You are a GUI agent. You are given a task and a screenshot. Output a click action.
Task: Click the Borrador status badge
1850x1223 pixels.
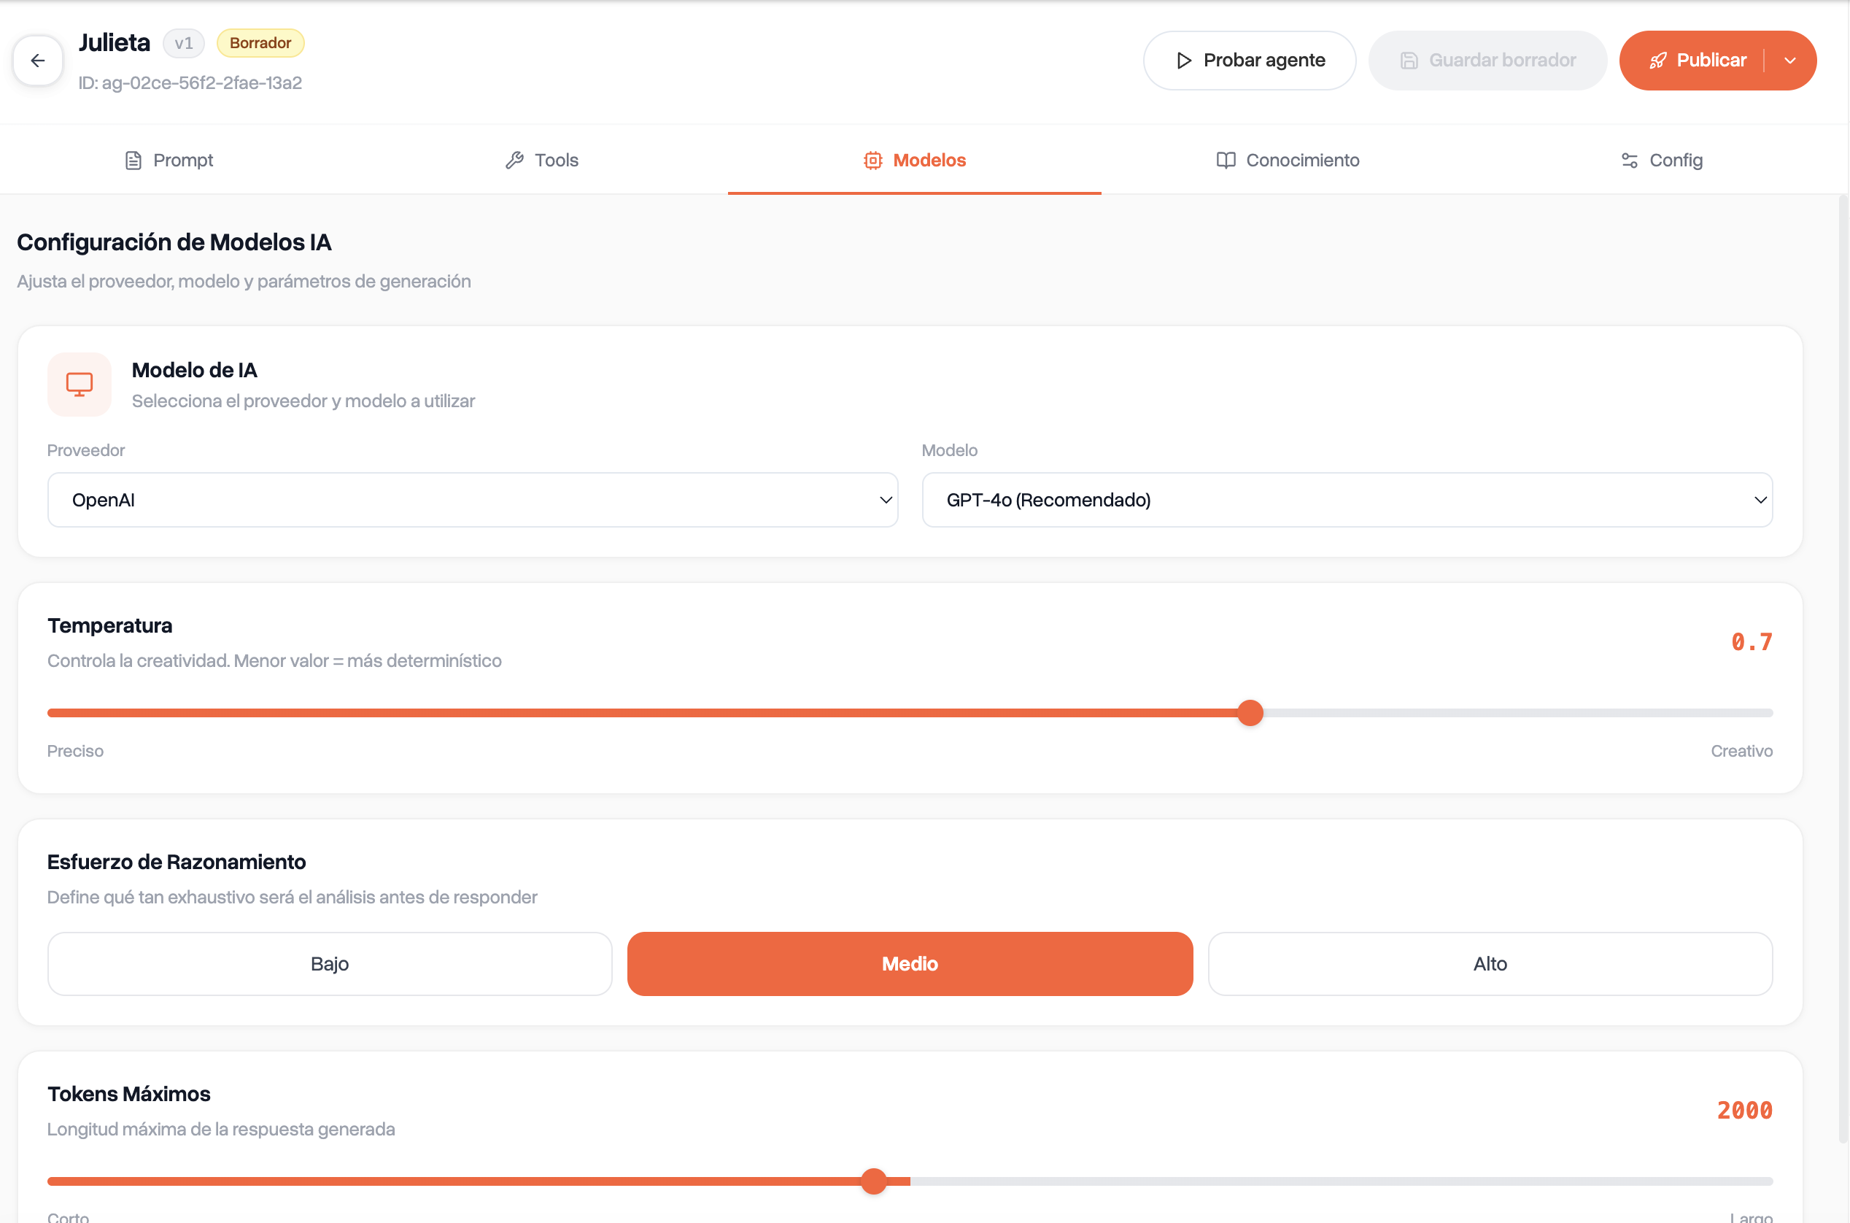coord(260,43)
